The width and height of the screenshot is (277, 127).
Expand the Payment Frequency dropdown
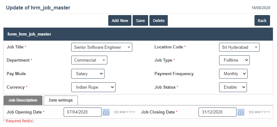pyautogui.click(x=233, y=74)
